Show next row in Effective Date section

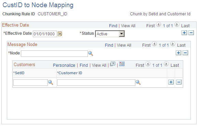click(x=177, y=25)
